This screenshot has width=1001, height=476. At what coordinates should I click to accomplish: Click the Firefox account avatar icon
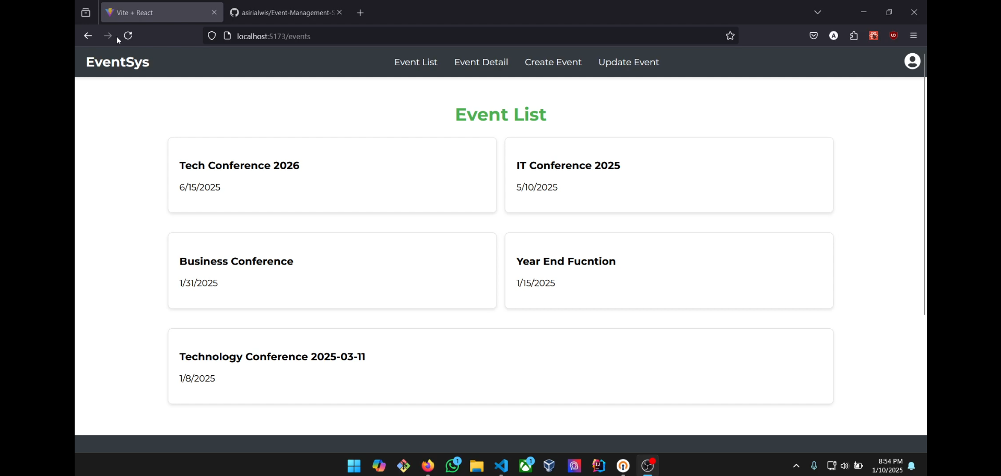point(834,36)
